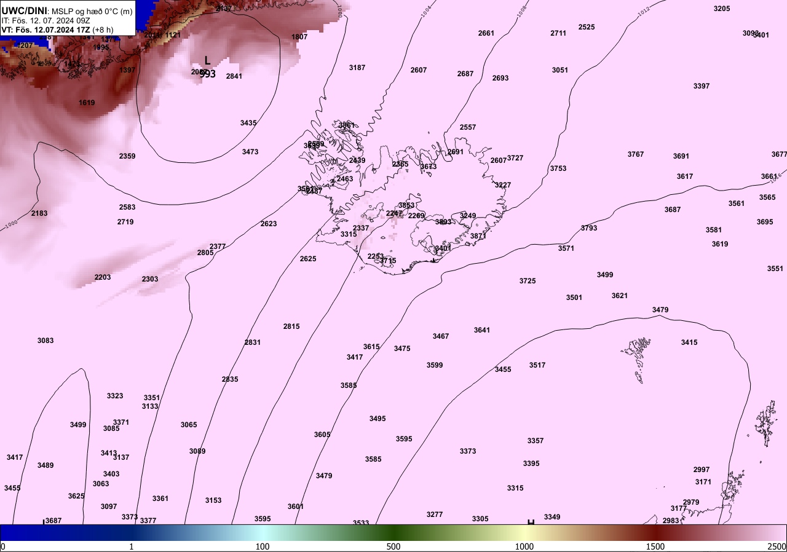
Task: Click the VT: Fös. 12.07.2024 17Z line
Action: click(x=57, y=30)
